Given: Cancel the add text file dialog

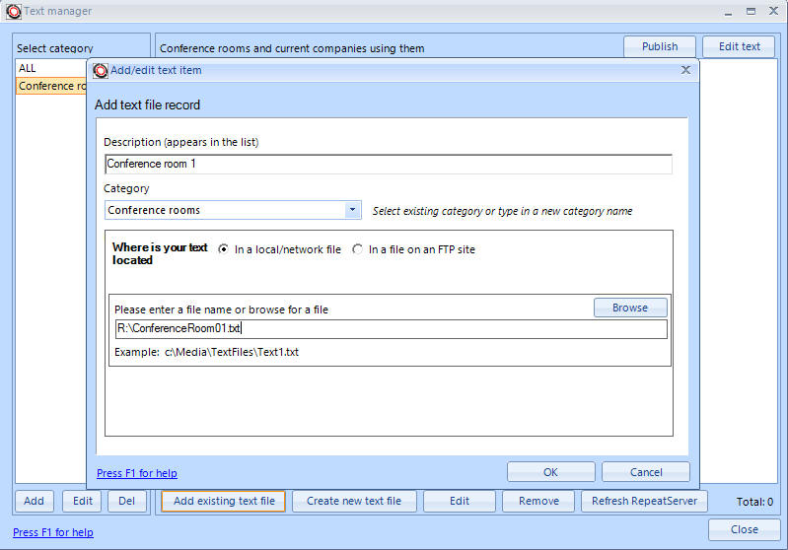Looking at the screenshot, I should pyautogui.click(x=645, y=472).
